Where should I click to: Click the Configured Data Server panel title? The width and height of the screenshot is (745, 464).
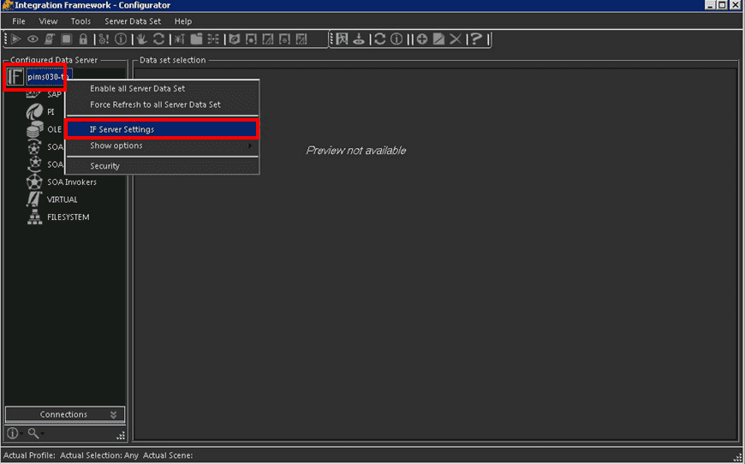click(54, 60)
